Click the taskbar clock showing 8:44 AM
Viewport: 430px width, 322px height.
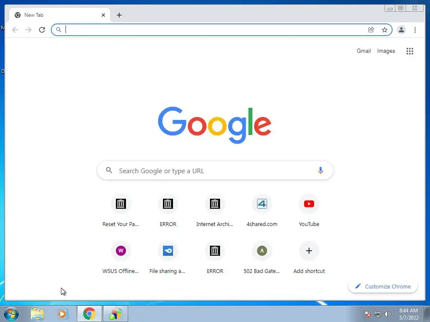tap(409, 314)
